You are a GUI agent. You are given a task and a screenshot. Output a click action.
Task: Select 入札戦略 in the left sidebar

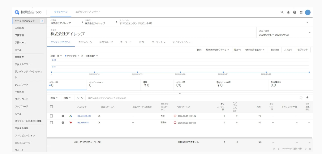click(20, 28)
